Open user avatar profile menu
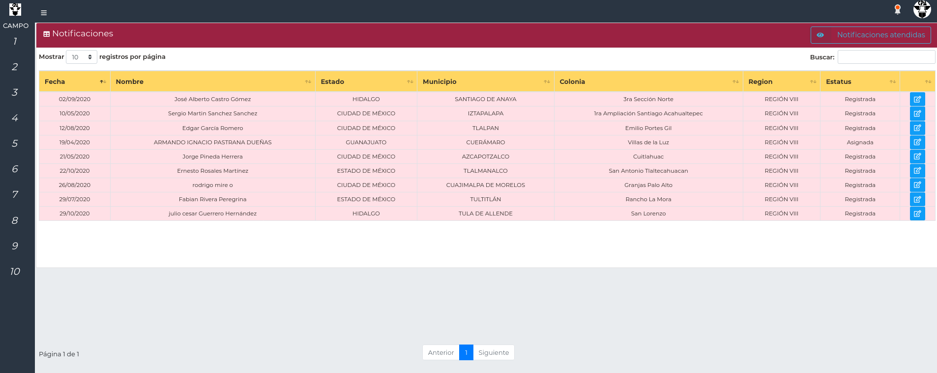 click(x=922, y=9)
